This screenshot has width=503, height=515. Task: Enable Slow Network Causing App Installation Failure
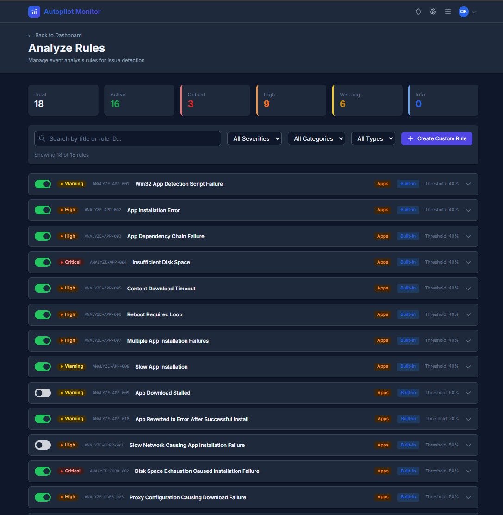(43, 445)
